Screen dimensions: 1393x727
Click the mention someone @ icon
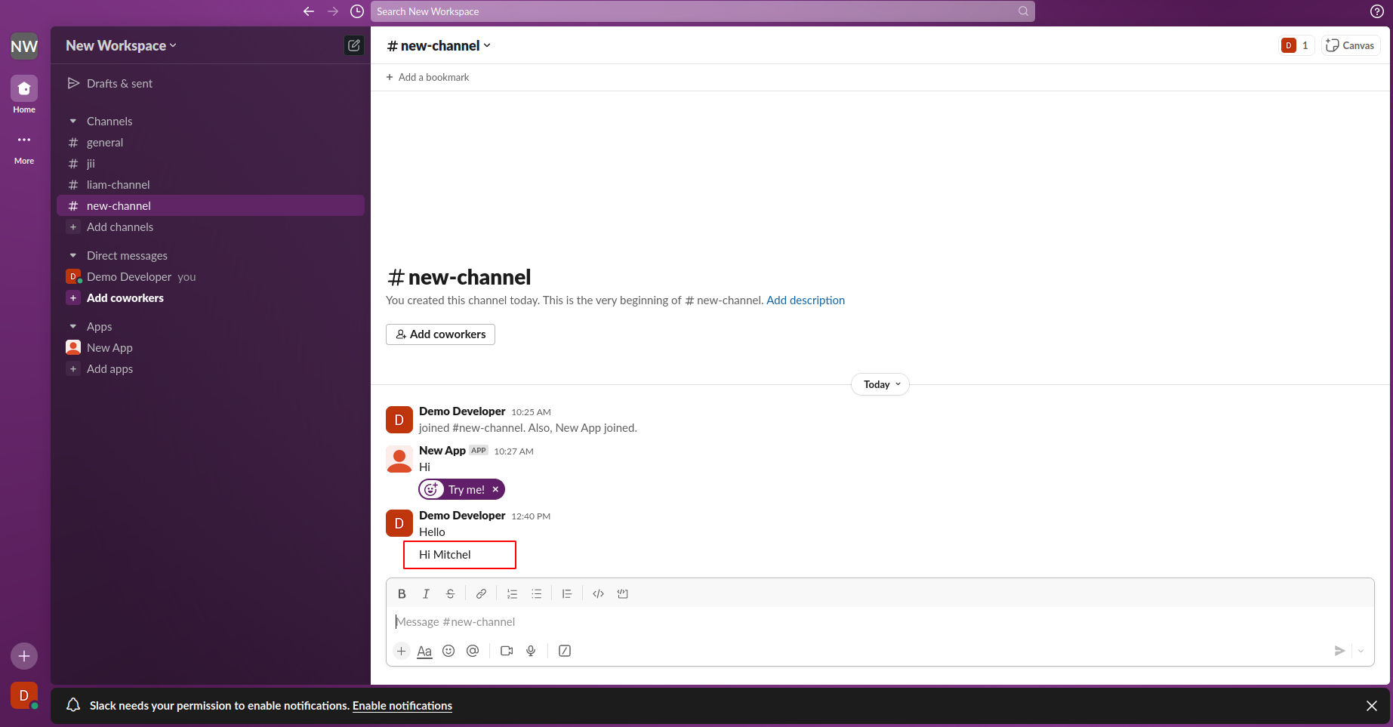(x=473, y=651)
